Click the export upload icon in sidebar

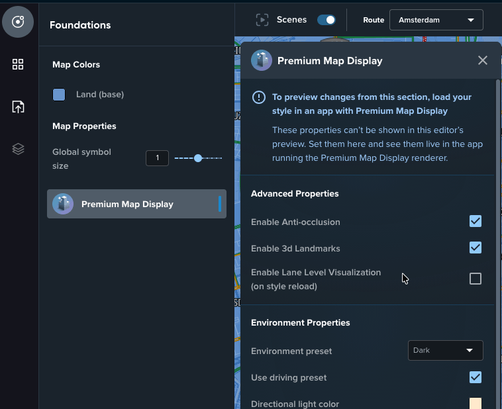18,107
